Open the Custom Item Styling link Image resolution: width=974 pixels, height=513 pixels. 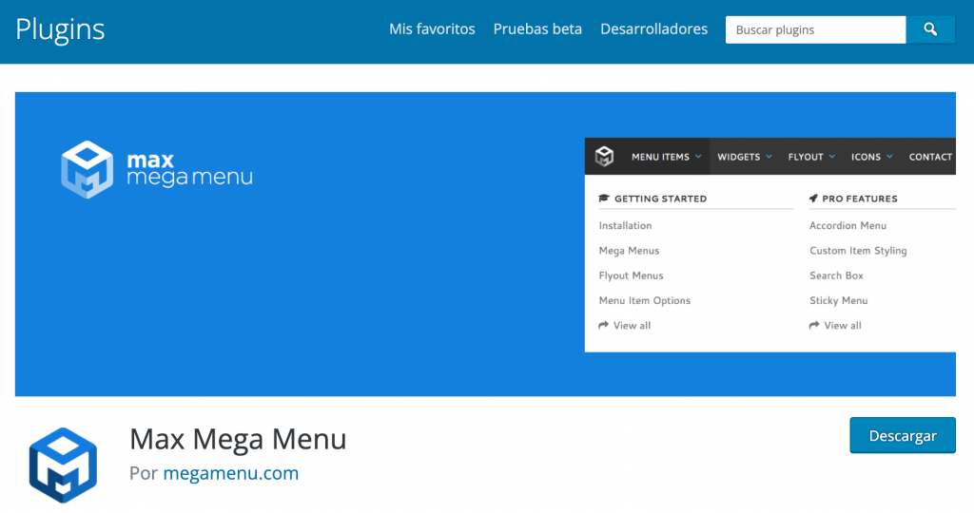[858, 251]
